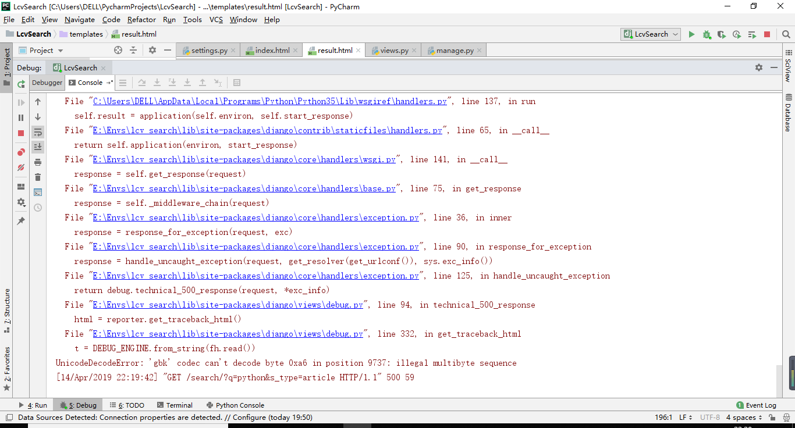Open the LcvSearch run configuration dropdown

(651, 34)
